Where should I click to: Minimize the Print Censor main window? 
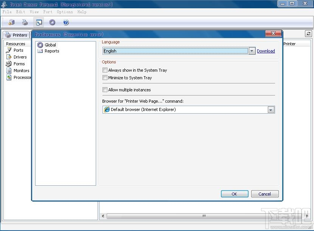(x=283, y=4)
